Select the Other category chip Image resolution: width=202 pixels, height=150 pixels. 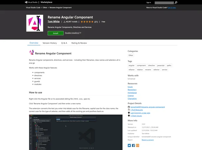tap(131, 55)
